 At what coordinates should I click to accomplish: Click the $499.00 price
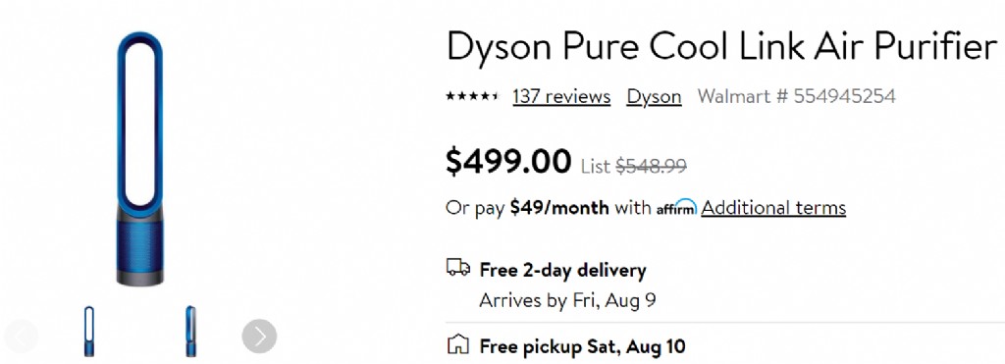pos(508,161)
